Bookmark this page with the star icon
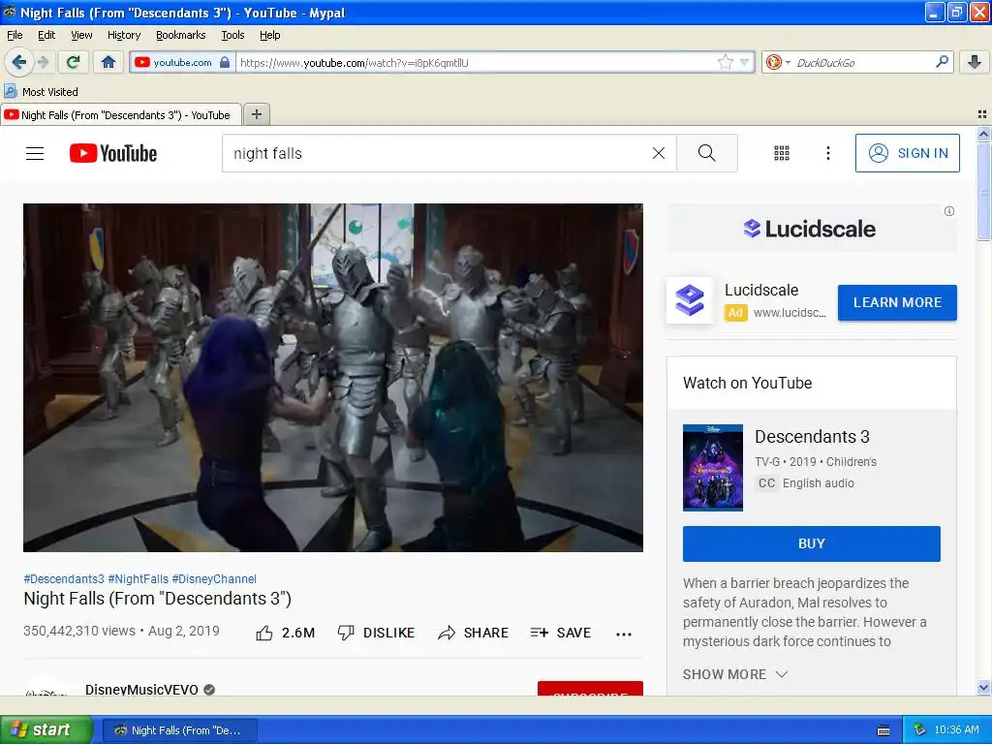The image size is (992, 744). pos(725,62)
